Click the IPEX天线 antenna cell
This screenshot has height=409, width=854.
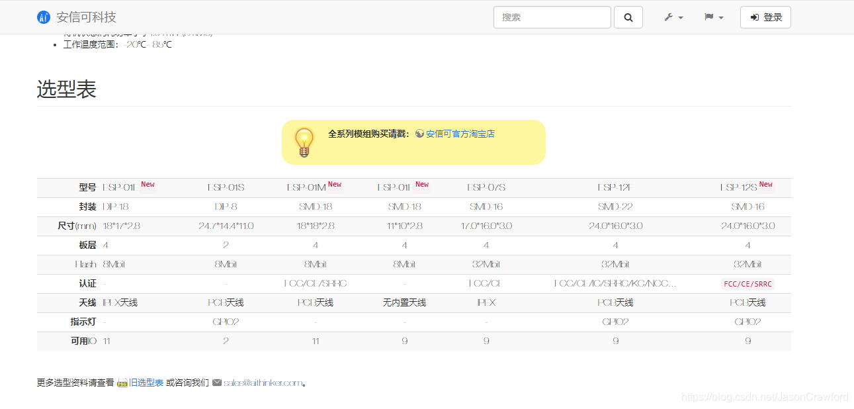coord(120,303)
